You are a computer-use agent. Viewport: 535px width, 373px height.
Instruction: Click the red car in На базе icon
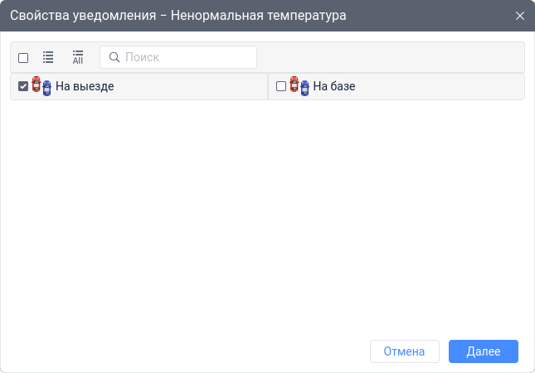pyautogui.click(x=294, y=85)
